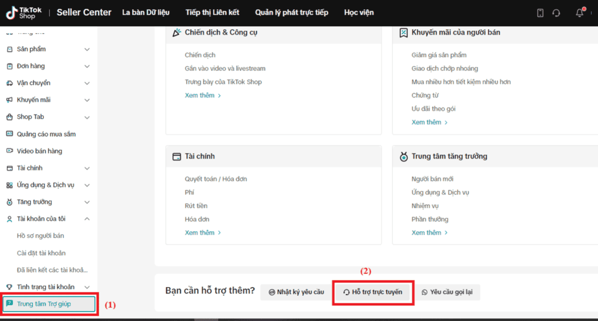Image resolution: width=598 pixels, height=321 pixels.
Task: Collapse the Tài khoản của tôi section
Action: [x=87, y=219]
